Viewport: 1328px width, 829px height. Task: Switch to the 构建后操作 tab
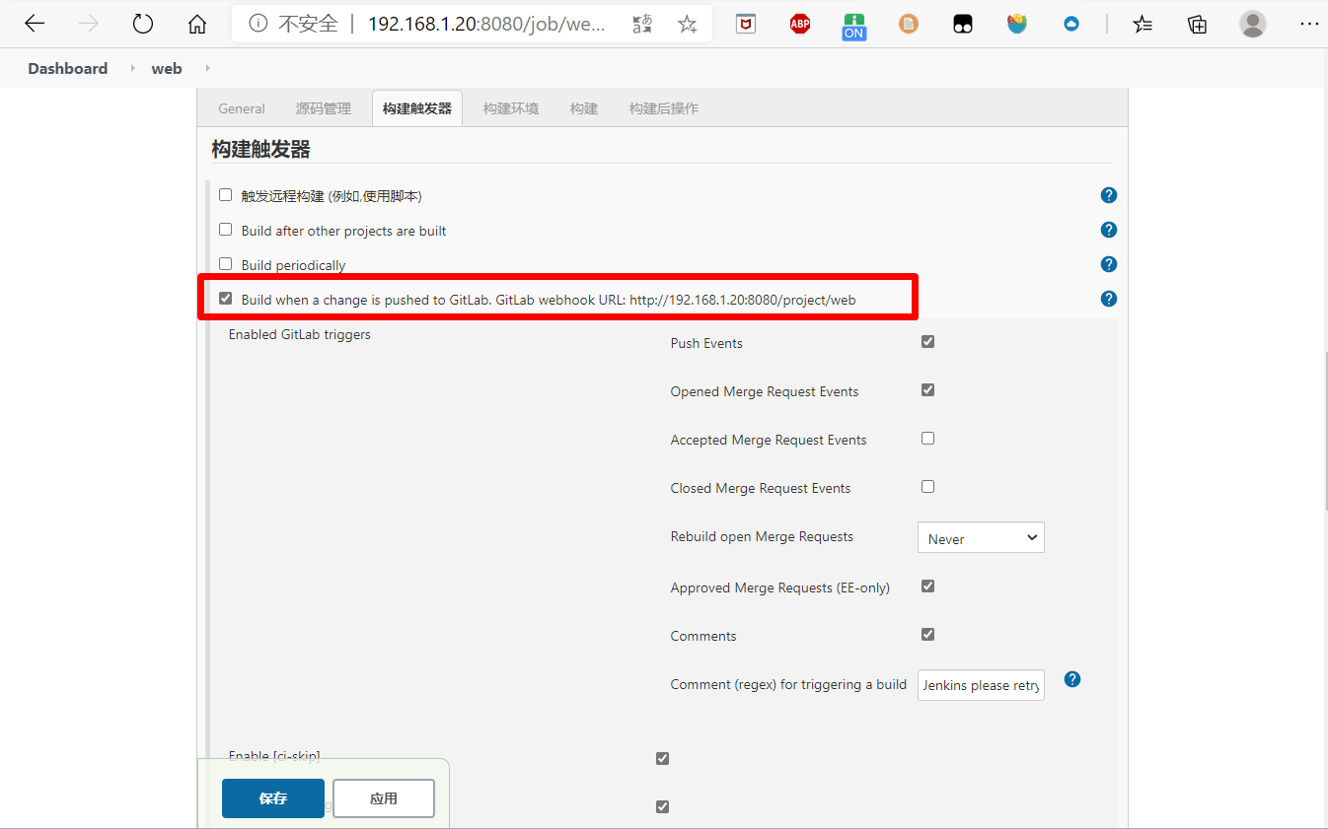tap(664, 108)
